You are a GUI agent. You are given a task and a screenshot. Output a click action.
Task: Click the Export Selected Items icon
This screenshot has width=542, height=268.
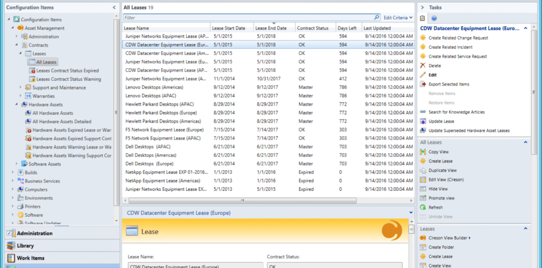pos(422,84)
